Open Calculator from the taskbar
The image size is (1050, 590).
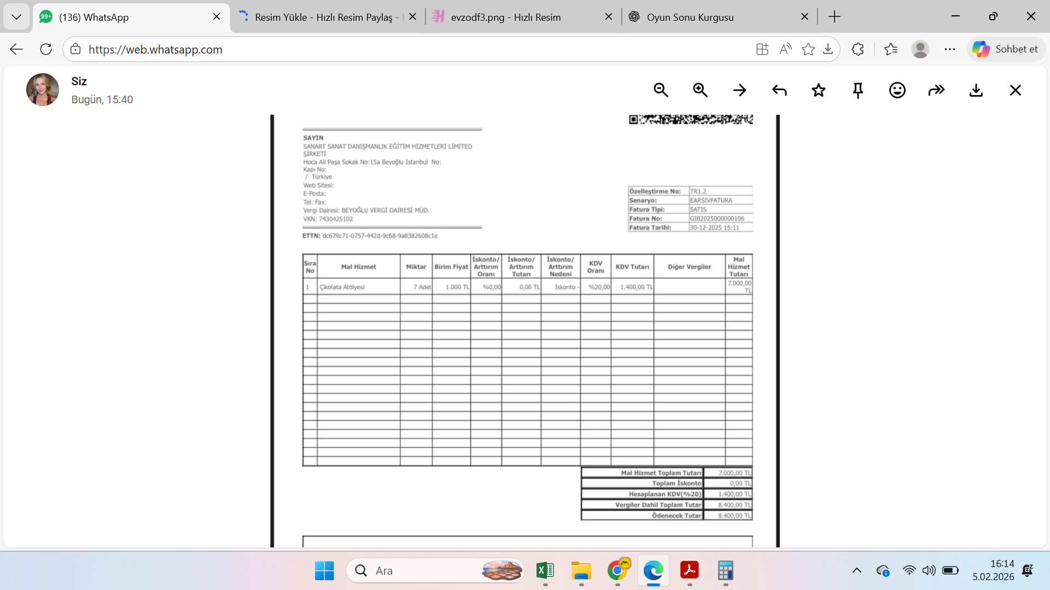pos(726,571)
